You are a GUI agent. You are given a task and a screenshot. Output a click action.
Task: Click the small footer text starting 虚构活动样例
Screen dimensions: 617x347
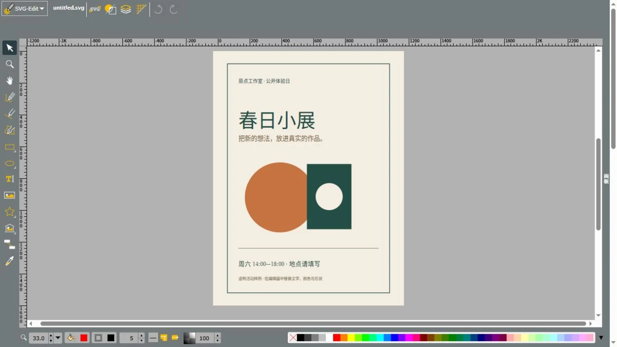pyautogui.click(x=280, y=279)
